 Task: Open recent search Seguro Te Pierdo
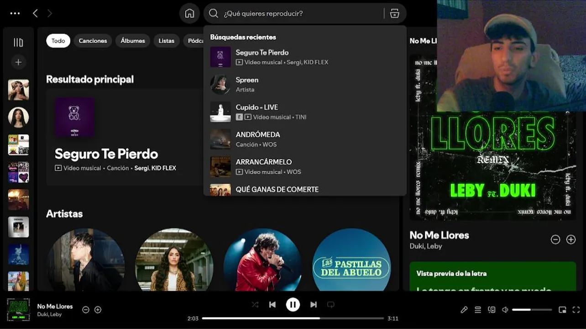coord(305,57)
